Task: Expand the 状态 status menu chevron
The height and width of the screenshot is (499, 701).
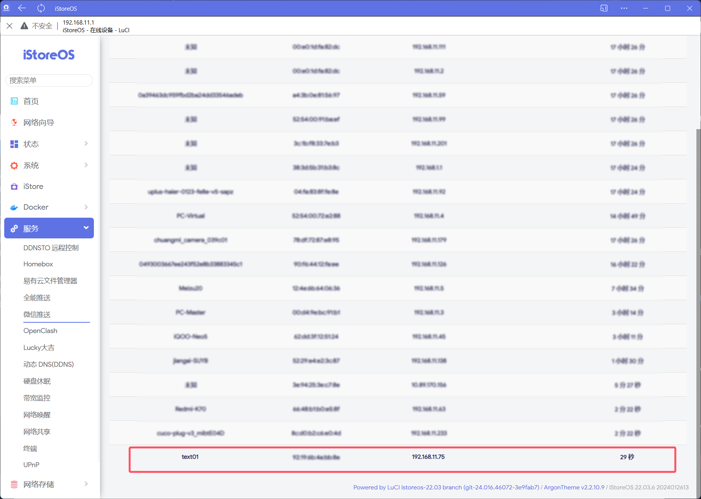Action: pyautogui.click(x=86, y=144)
